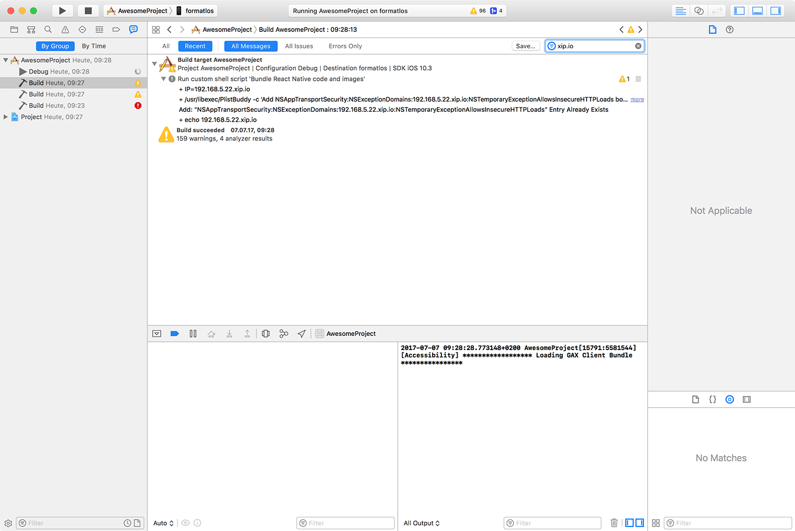Image resolution: width=795 pixels, height=531 pixels.
Task: Click the Save... button
Action: coord(525,46)
